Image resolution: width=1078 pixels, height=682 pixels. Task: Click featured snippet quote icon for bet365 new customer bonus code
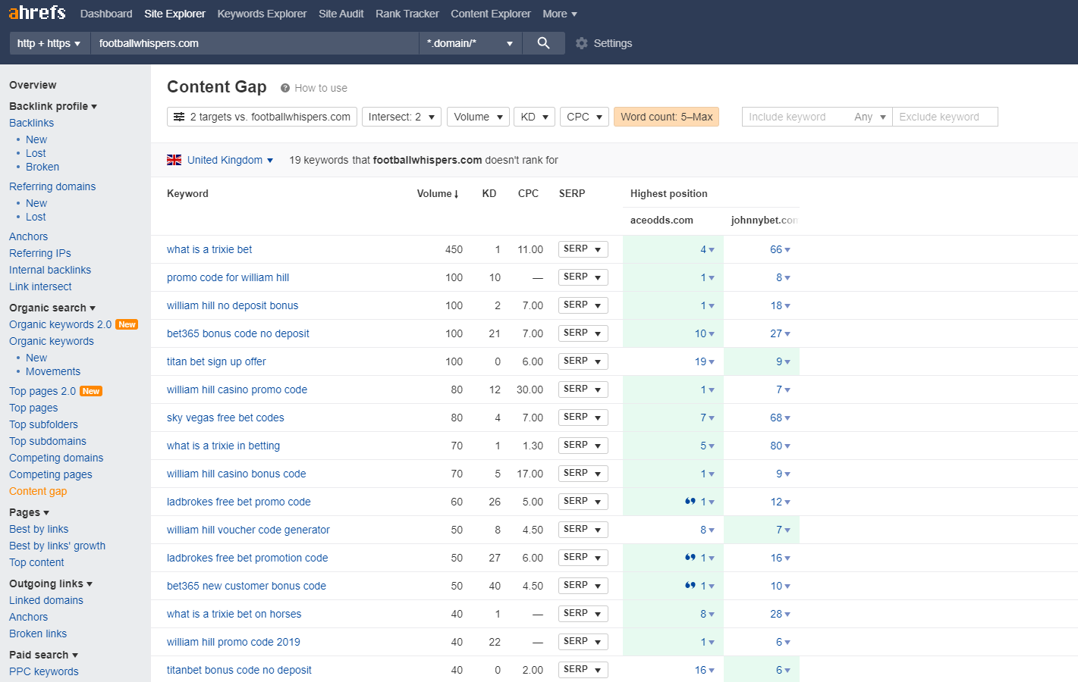click(x=690, y=585)
